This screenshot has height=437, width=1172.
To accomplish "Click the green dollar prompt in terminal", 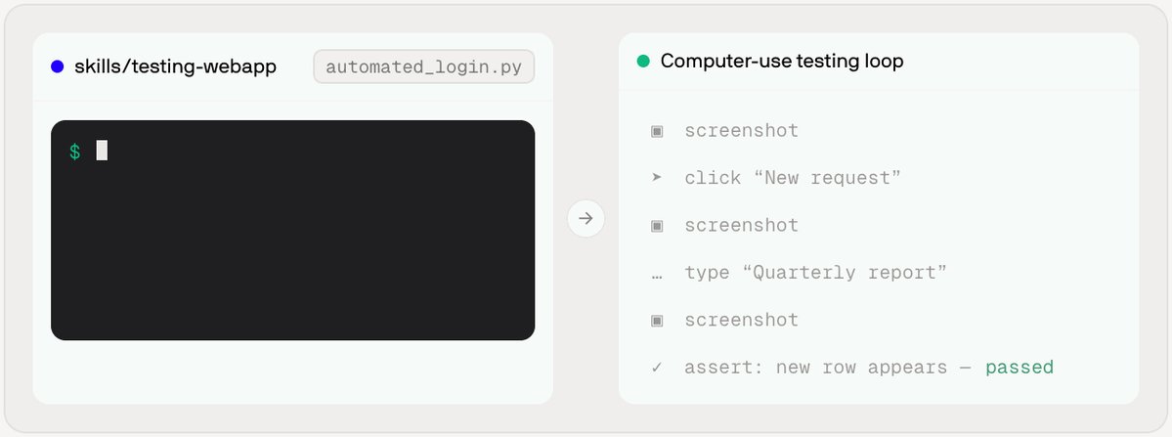I will 74,152.
